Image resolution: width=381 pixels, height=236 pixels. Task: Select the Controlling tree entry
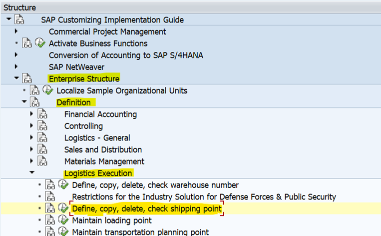coord(83,126)
